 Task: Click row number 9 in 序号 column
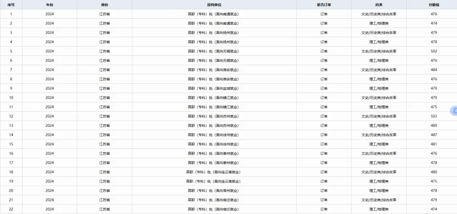(11, 88)
